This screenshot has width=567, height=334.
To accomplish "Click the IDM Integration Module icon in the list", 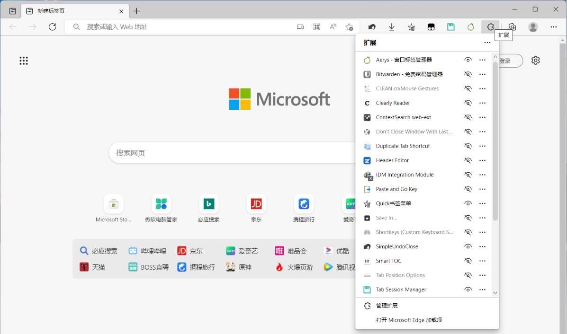I will coord(368,175).
